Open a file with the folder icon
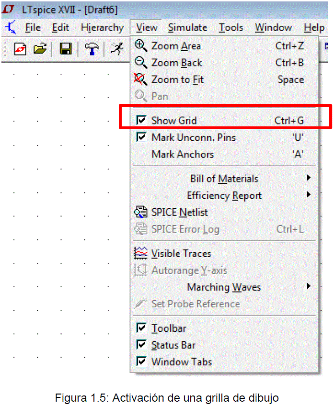334x406 pixels. [40, 48]
